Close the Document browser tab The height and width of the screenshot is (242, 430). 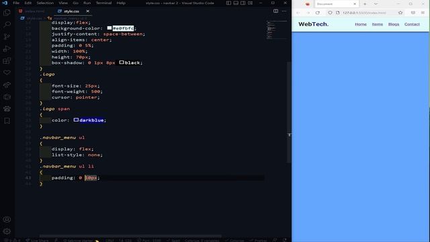[355, 4]
